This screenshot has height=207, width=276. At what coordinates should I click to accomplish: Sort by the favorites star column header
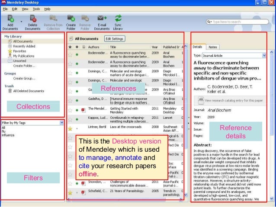[70, 47]
